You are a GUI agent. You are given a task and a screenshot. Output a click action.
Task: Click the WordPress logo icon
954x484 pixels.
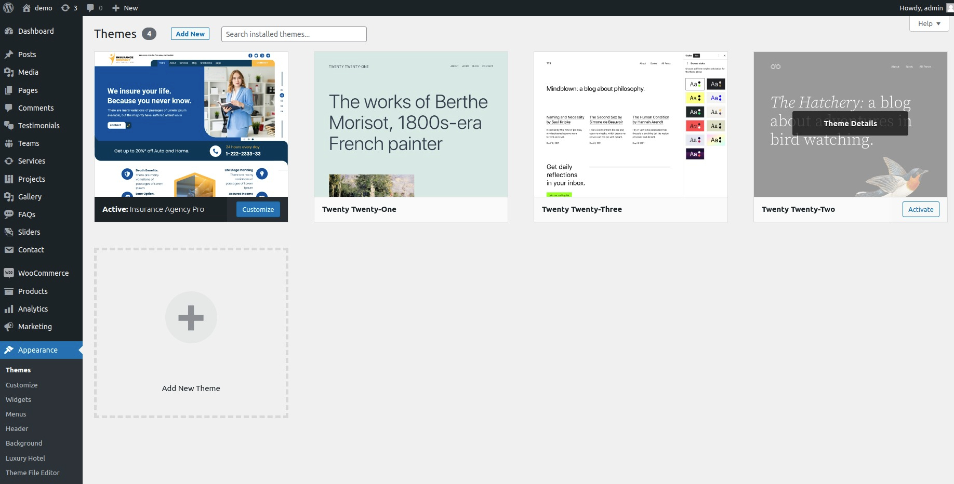8,8
